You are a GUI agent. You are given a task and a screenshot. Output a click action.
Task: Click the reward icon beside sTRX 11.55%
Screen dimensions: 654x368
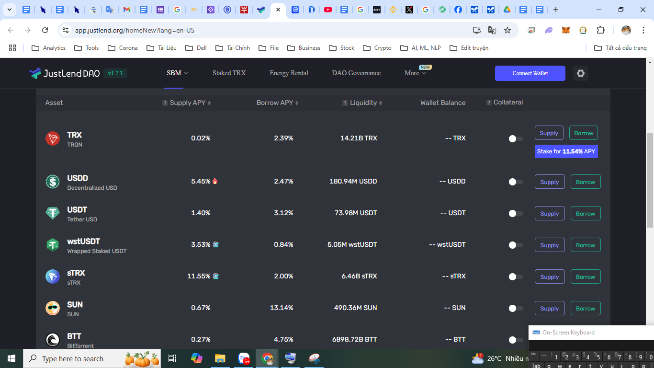pos(216,276)
